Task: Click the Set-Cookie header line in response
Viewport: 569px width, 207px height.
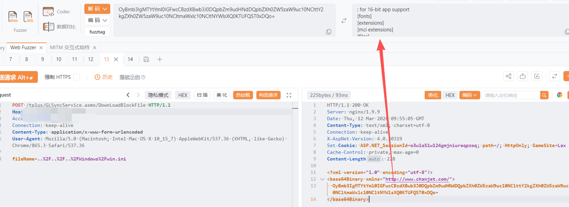Action: pos(446,145)
